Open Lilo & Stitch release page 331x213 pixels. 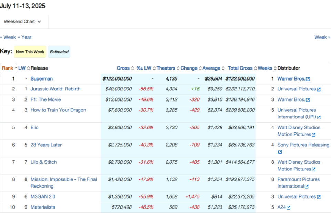click(44, 162)
